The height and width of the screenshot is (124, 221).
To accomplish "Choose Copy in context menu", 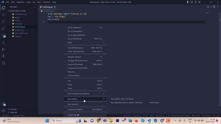I will point(85,85).
